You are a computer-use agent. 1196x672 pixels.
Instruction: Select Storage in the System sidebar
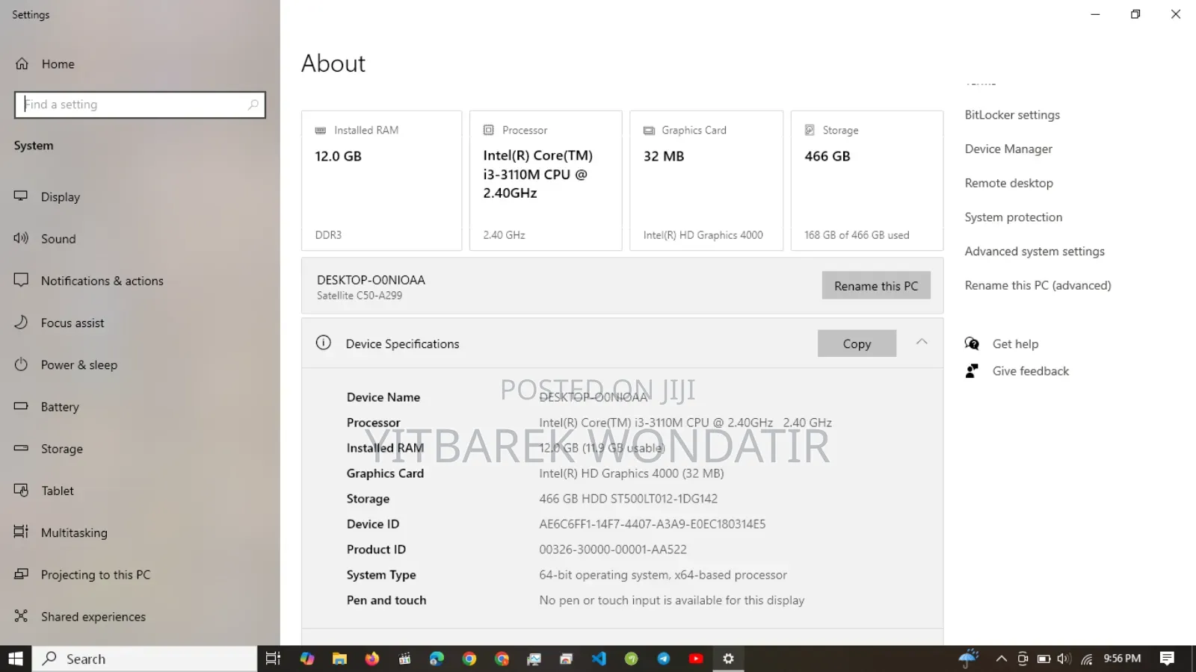point(61,448)
